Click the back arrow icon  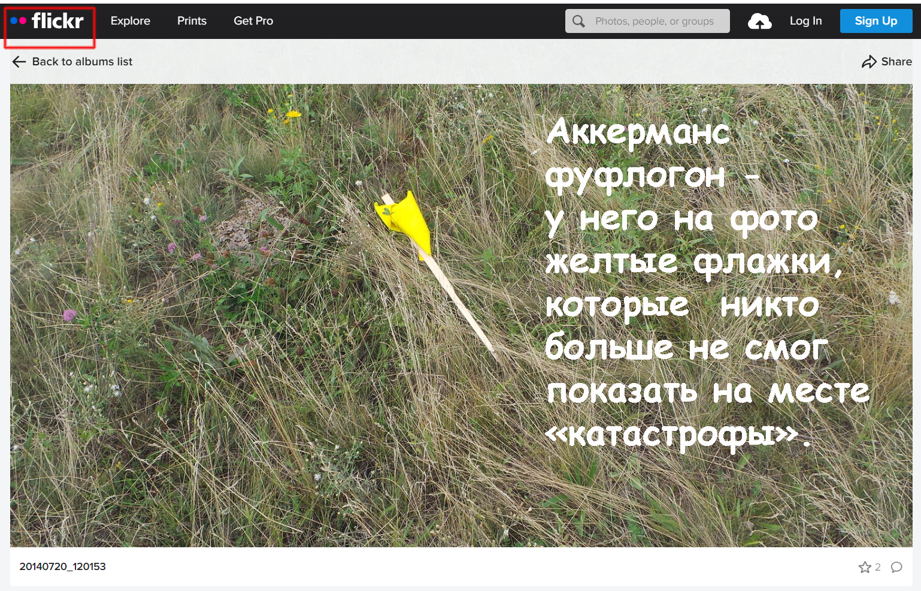19,62
